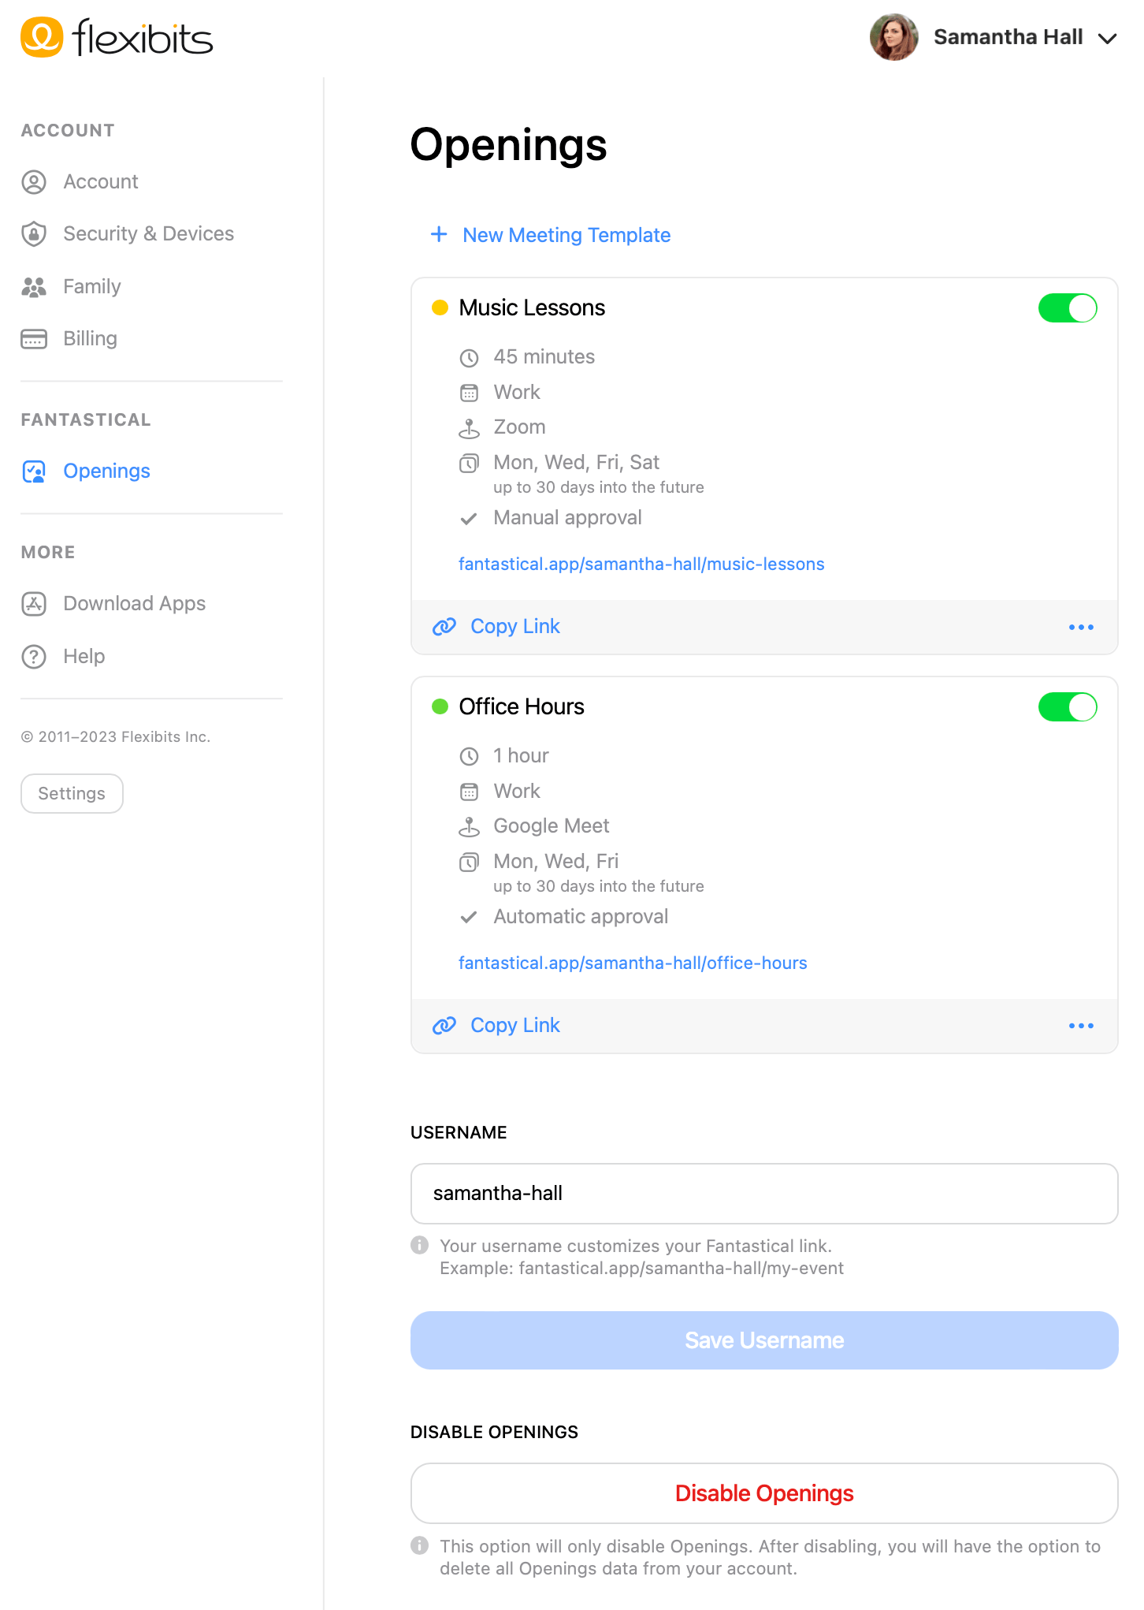Screen dimensions: 1144x1610
Task: Click the link icon in Music Lessons card
Action: coord(444,627)
